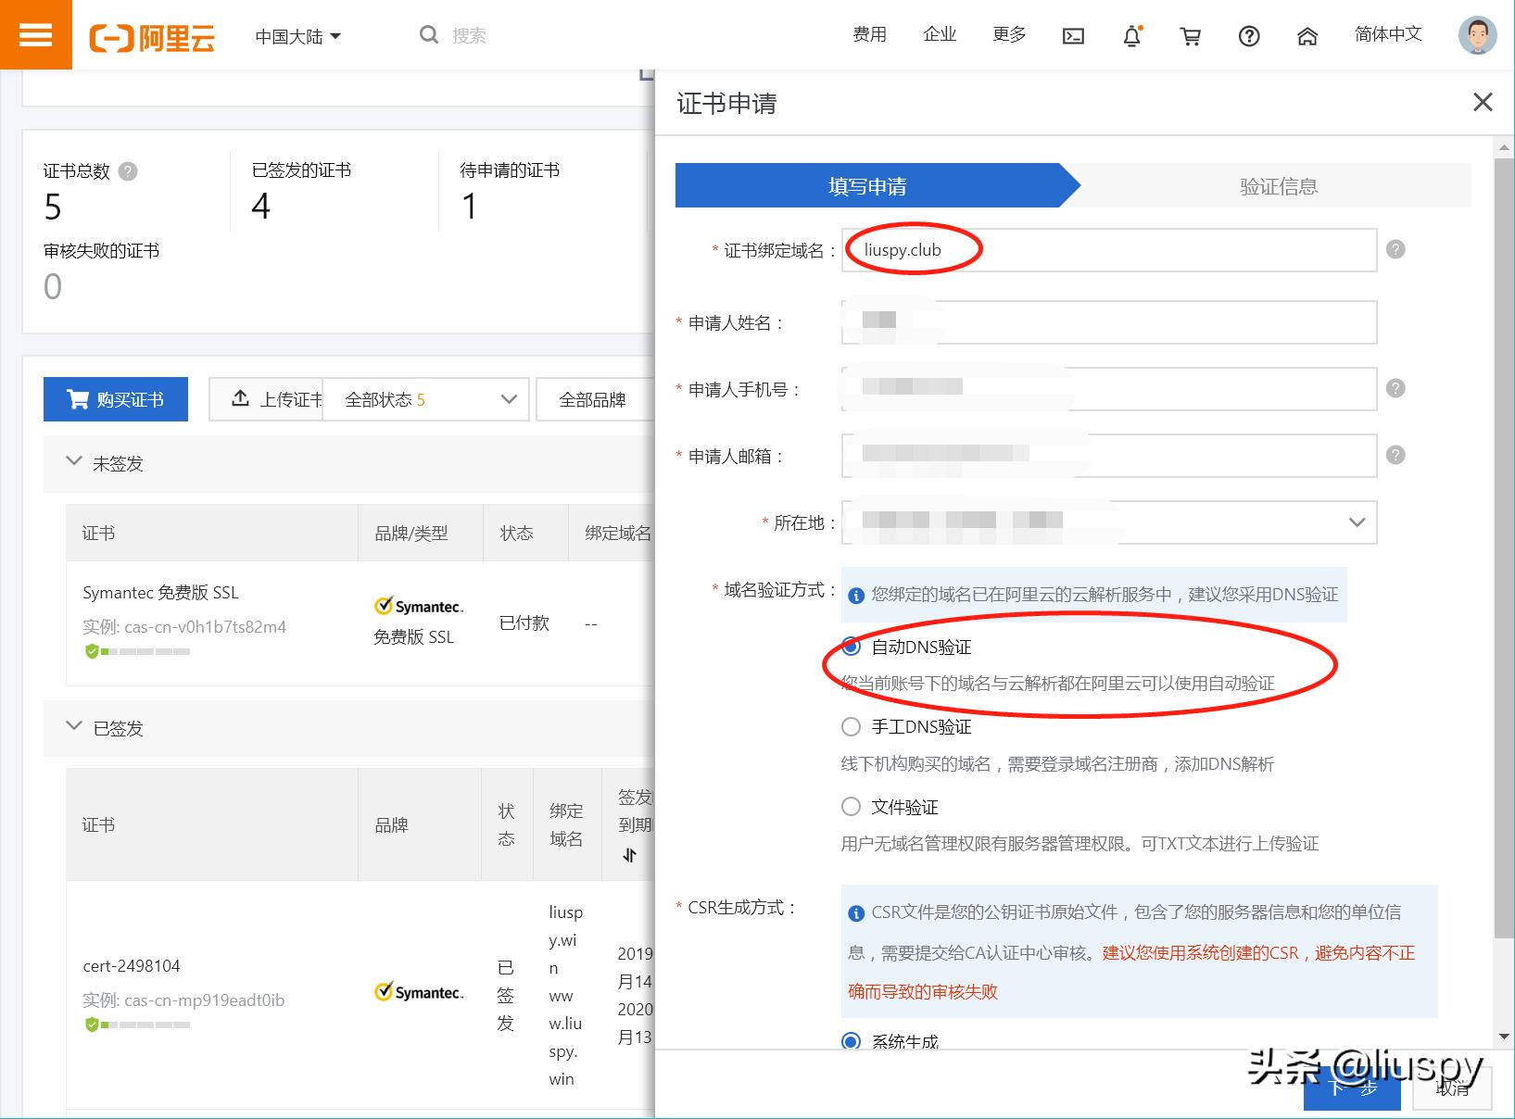Click the Aliyun logo
Screen dimensions: 1515x1119
[153, 37]
